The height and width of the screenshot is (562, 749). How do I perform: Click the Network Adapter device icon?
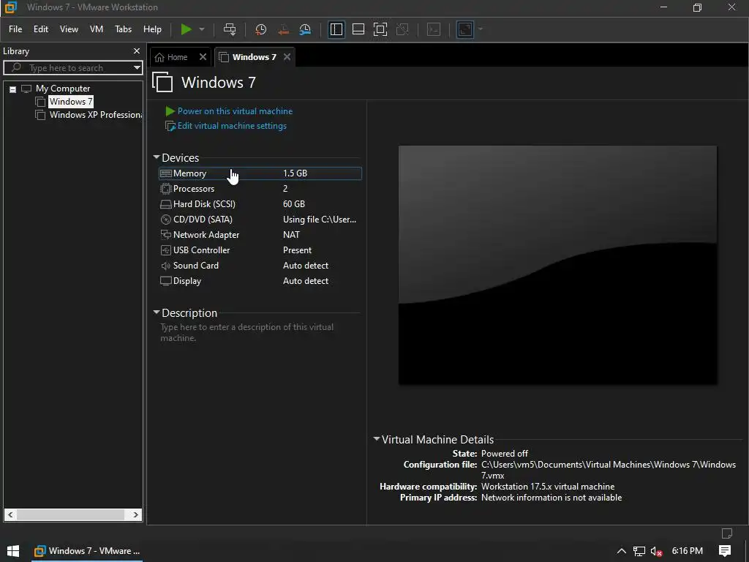point(166,235)
